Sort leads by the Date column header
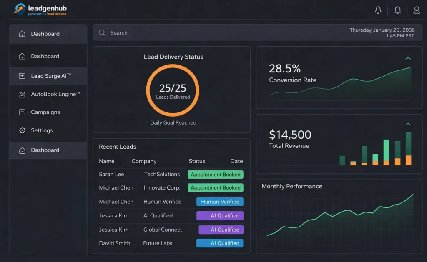 [x=236, y=161]
